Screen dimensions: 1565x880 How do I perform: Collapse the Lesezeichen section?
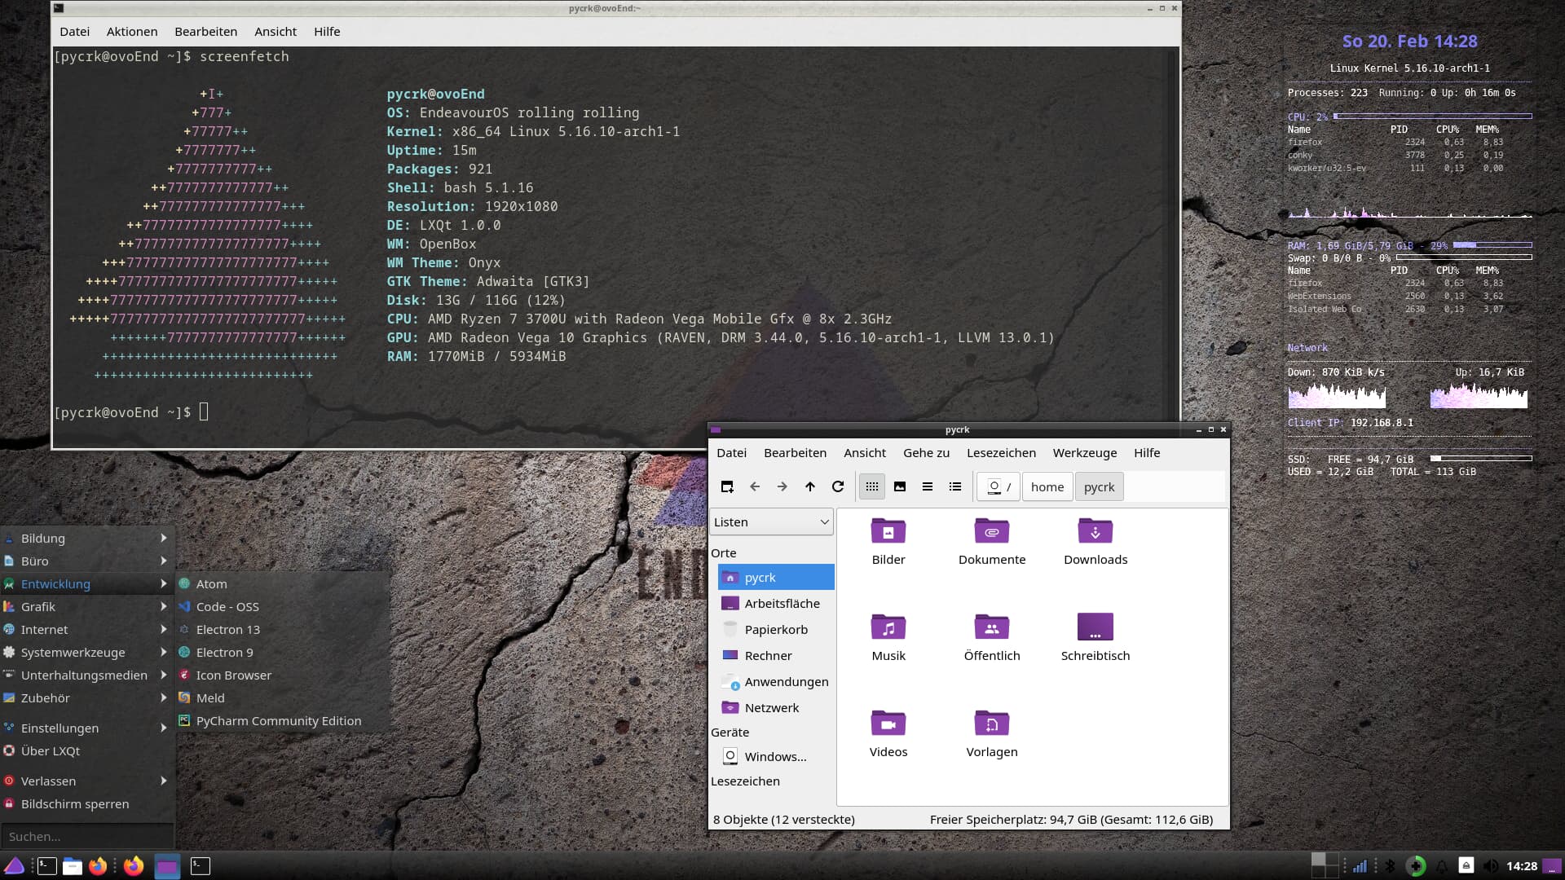click(745, 781)
